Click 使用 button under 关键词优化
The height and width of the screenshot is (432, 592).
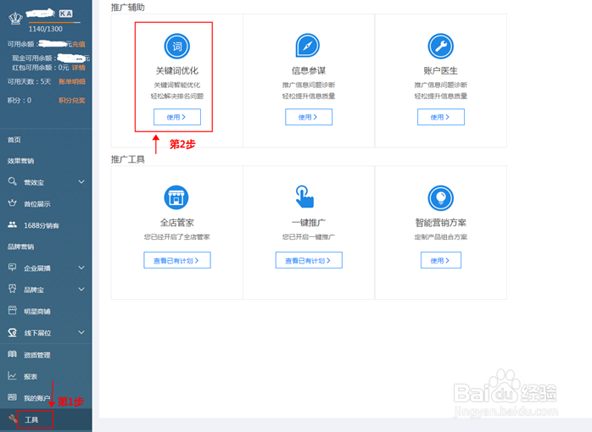tap(177, 117)
